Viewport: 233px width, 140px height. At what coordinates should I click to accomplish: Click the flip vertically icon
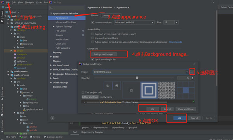pyautogui.click(x=116, y=86)
